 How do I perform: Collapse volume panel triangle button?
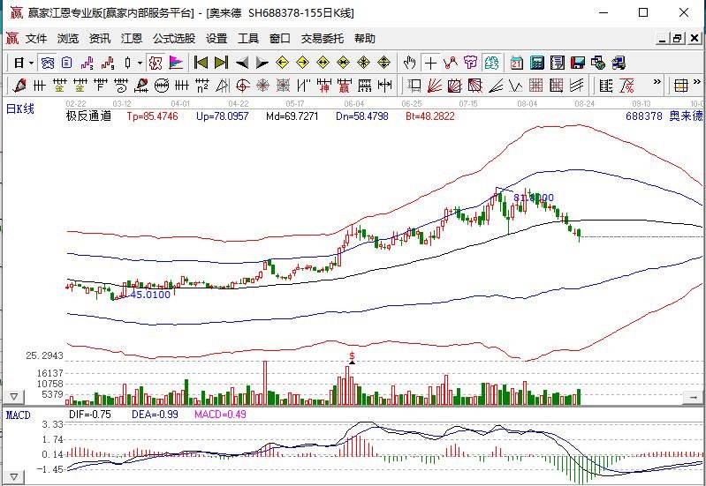click(x=14, y=397)
